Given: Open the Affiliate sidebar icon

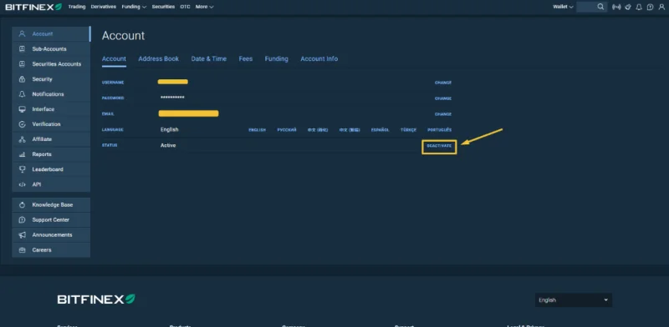Looking at the screenshot, I should coord(23,139).
